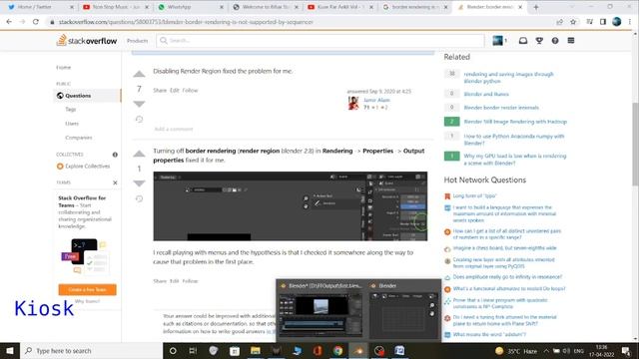Upvote the answer with score 7
639x359 pixels.
coord(139,74)
